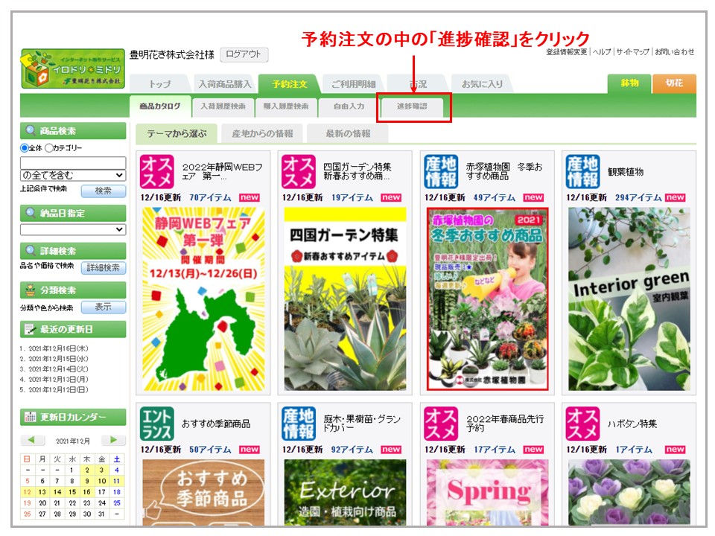Open the 進捗確認 tab
Image resolution: width=715 pixels, height=536 pixels.
point(412,106)
